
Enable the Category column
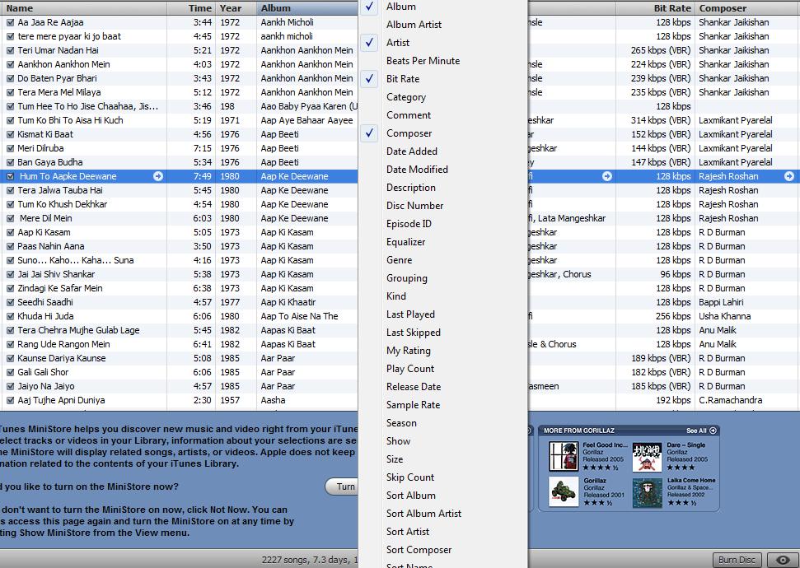coord(443,97)
